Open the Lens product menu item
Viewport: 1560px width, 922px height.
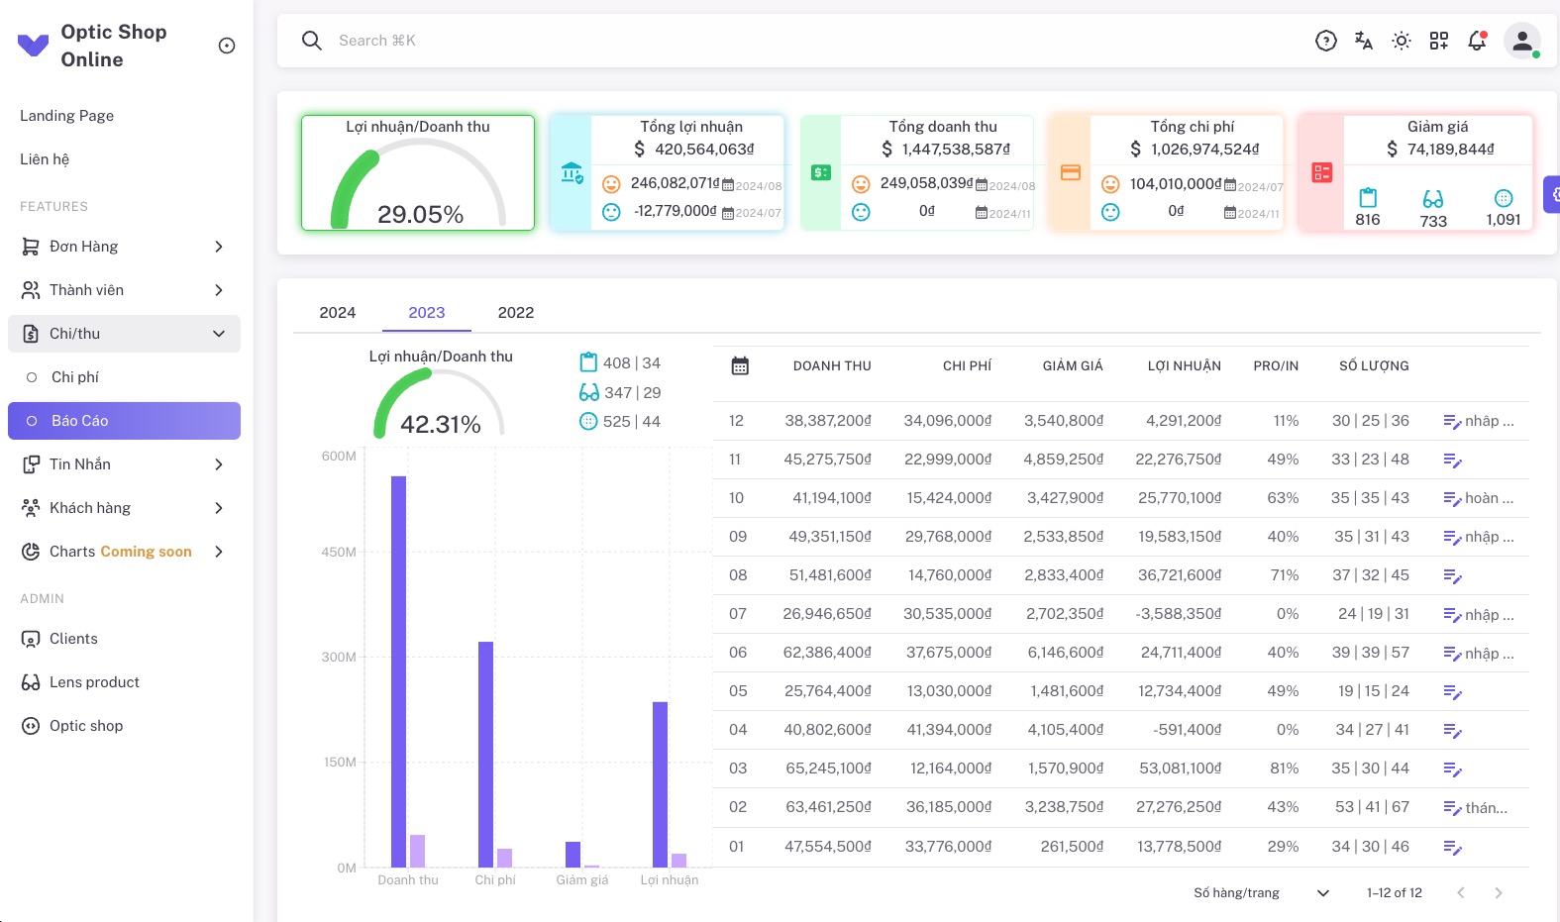[x=124, y=682]
